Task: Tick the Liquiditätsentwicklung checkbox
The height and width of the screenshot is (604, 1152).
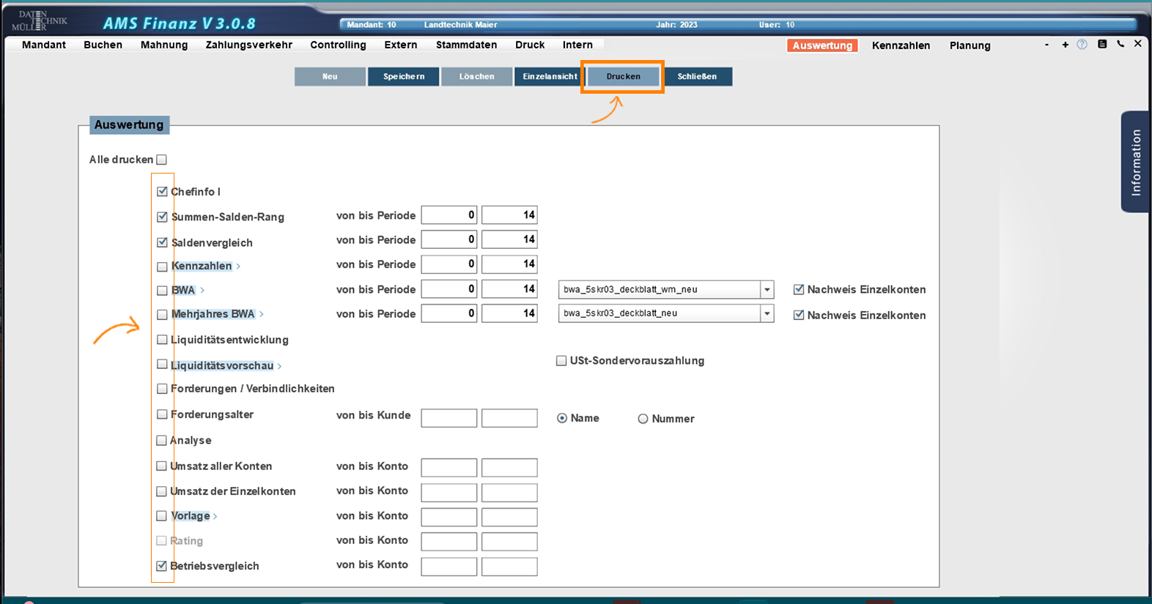Action: 162,340
